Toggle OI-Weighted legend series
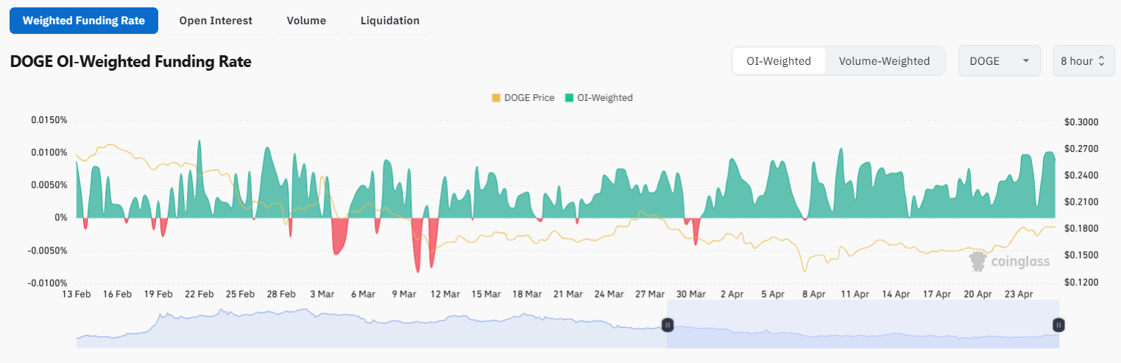Viewport: 1121px width, 363px height. (598, 97)
